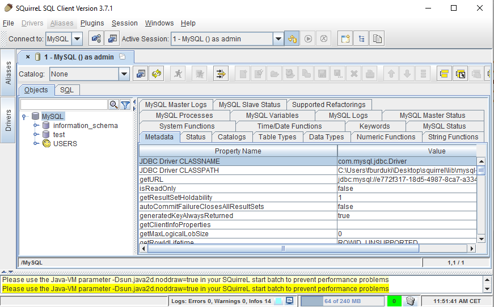Viewport: 494px width, 307px height.
Task: Click the object tree filter funnel icon
Action: [x=125, y=105]
